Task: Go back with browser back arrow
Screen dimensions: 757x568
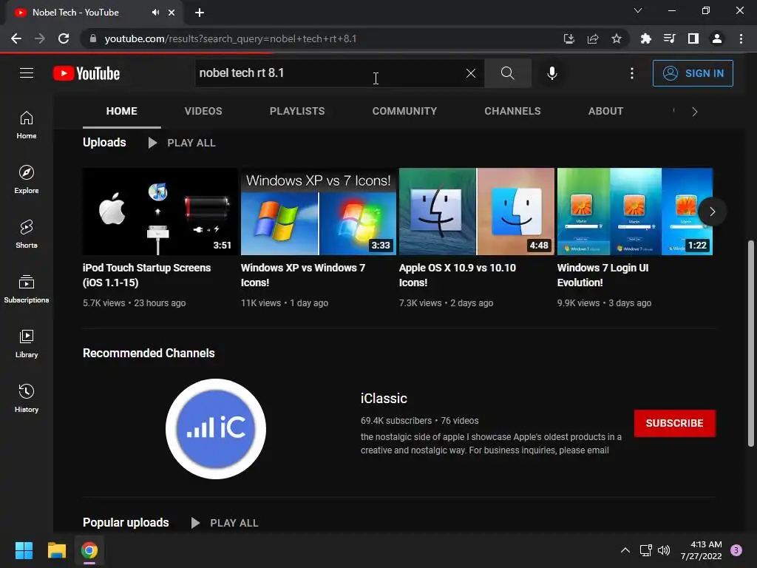Action: (x=16, y=38)
